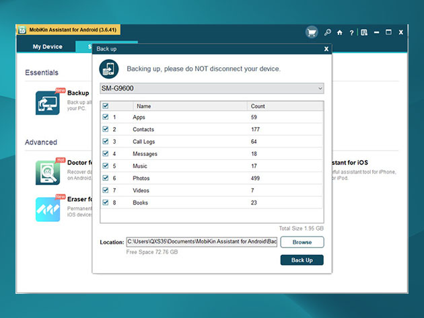Click the backup phone icon in dialog
The height and width of the screenshot is (318, 424).
point(109,69)
